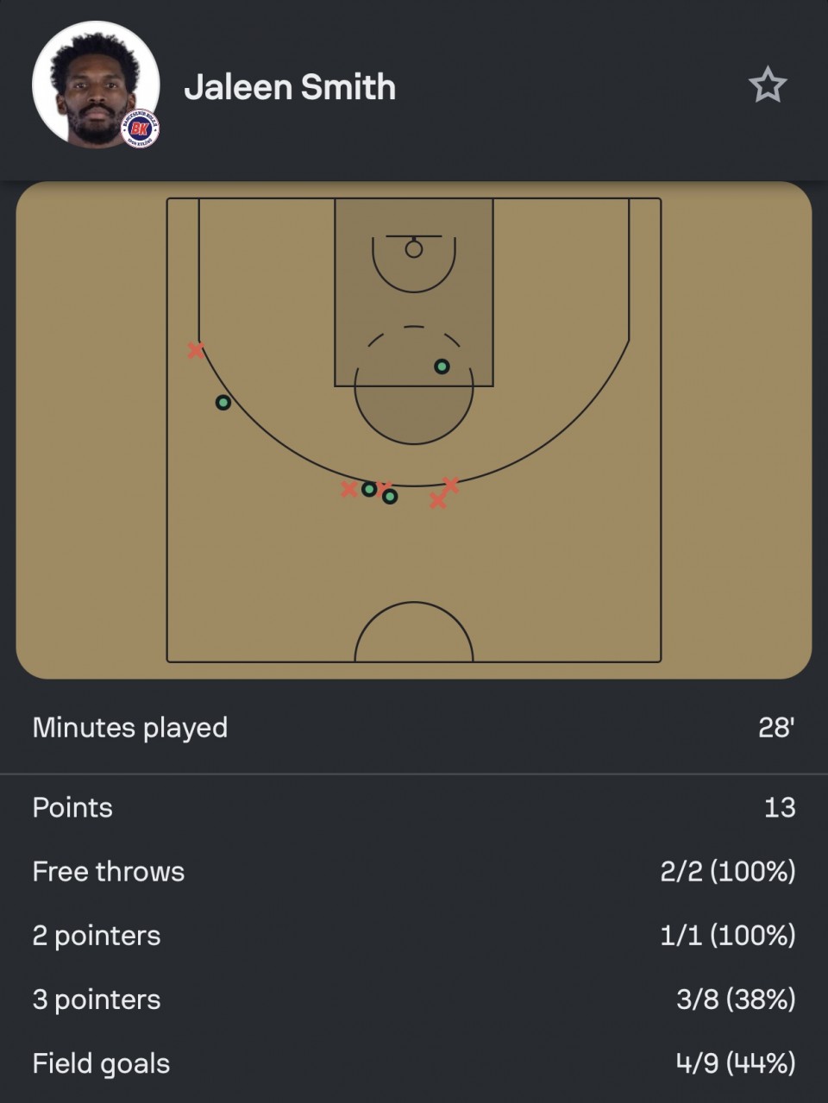Image resolution: width=828 pixels, height=1103 pixels.
Task: Tap the basket hoop on the court
Action: click(x=414, y=248)
